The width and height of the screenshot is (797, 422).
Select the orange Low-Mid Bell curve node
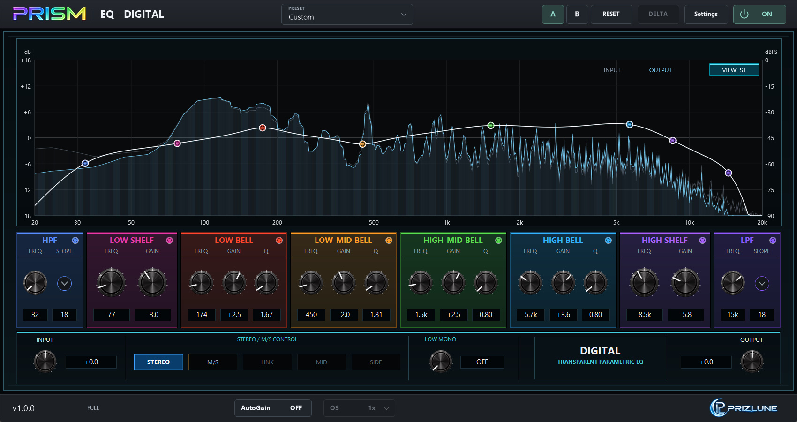[x=362, y=144]
